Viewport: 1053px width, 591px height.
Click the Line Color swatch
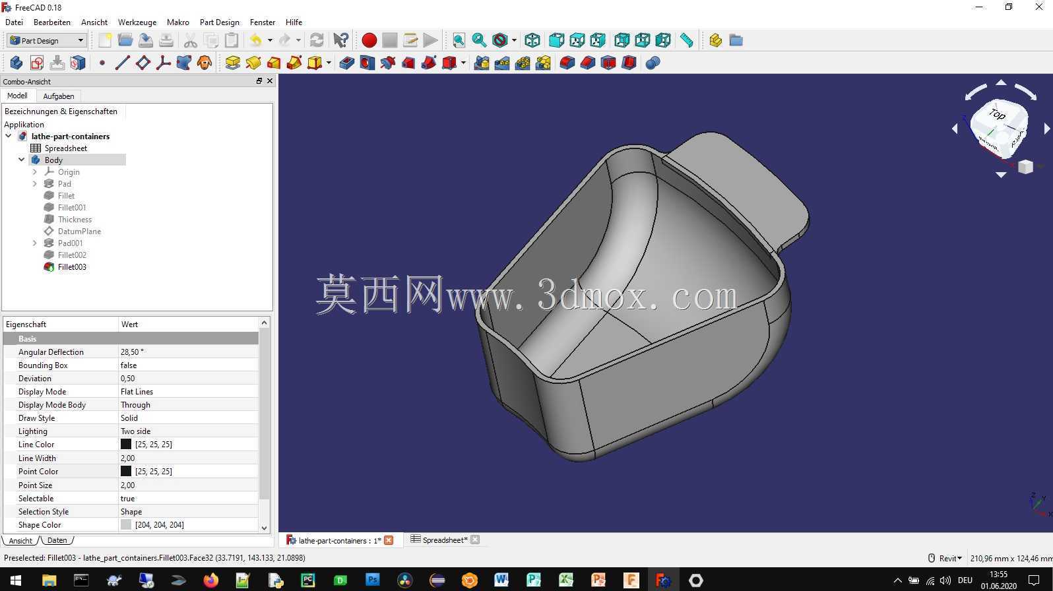126,444
